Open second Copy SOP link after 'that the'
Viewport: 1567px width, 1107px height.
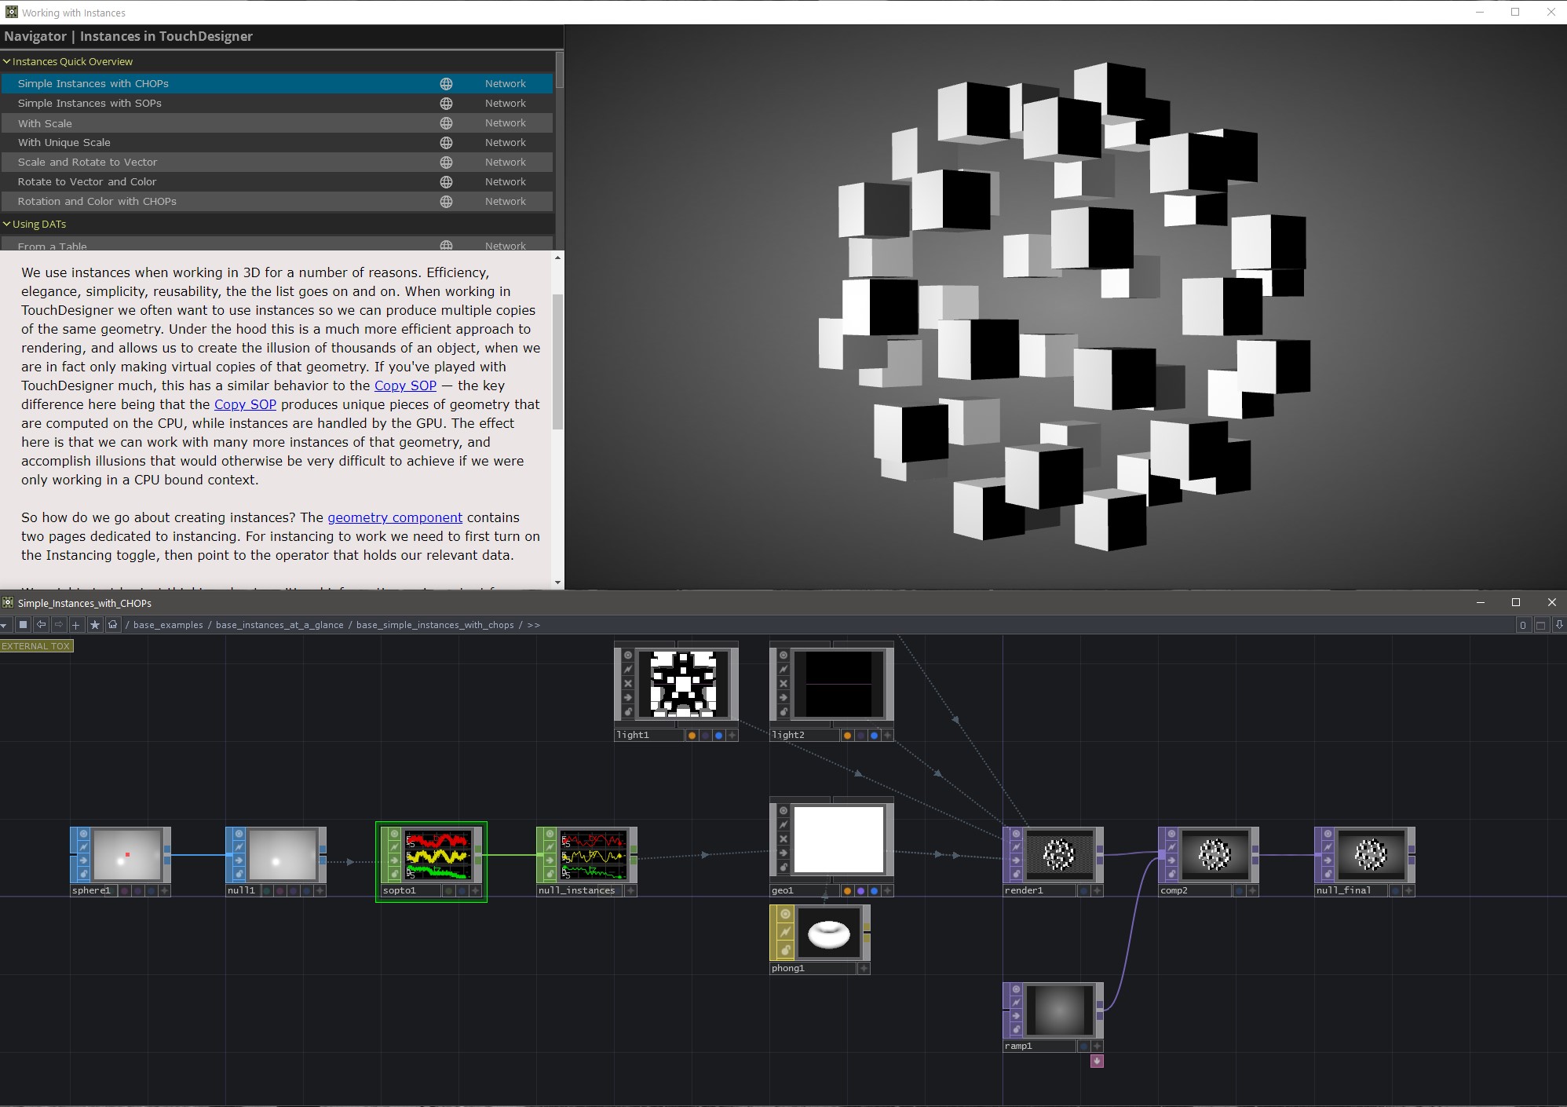point(245,404)
